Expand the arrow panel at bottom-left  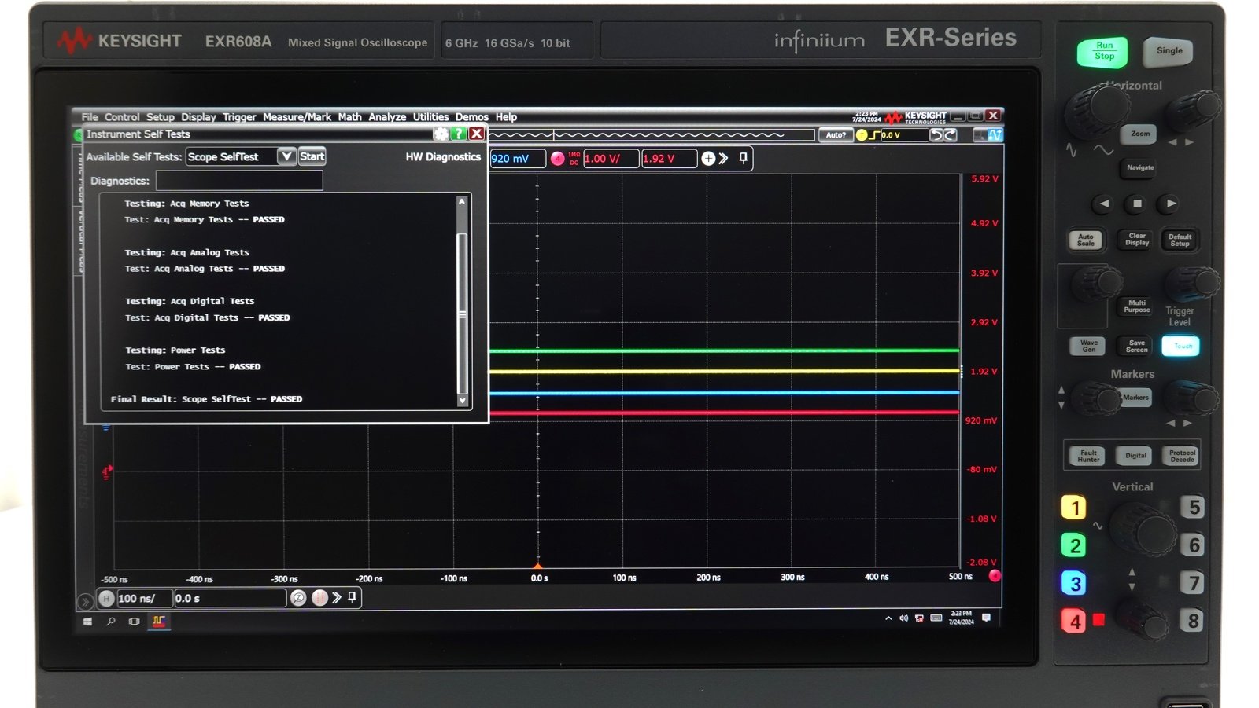85,602
